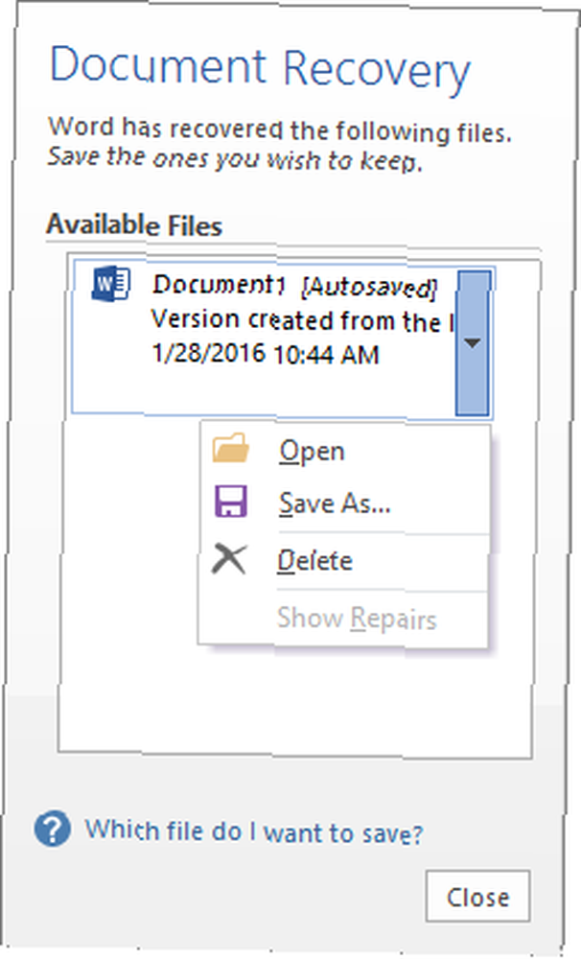Click the Available Files heading
Screen dimensions: 581x959
(134, 225)
